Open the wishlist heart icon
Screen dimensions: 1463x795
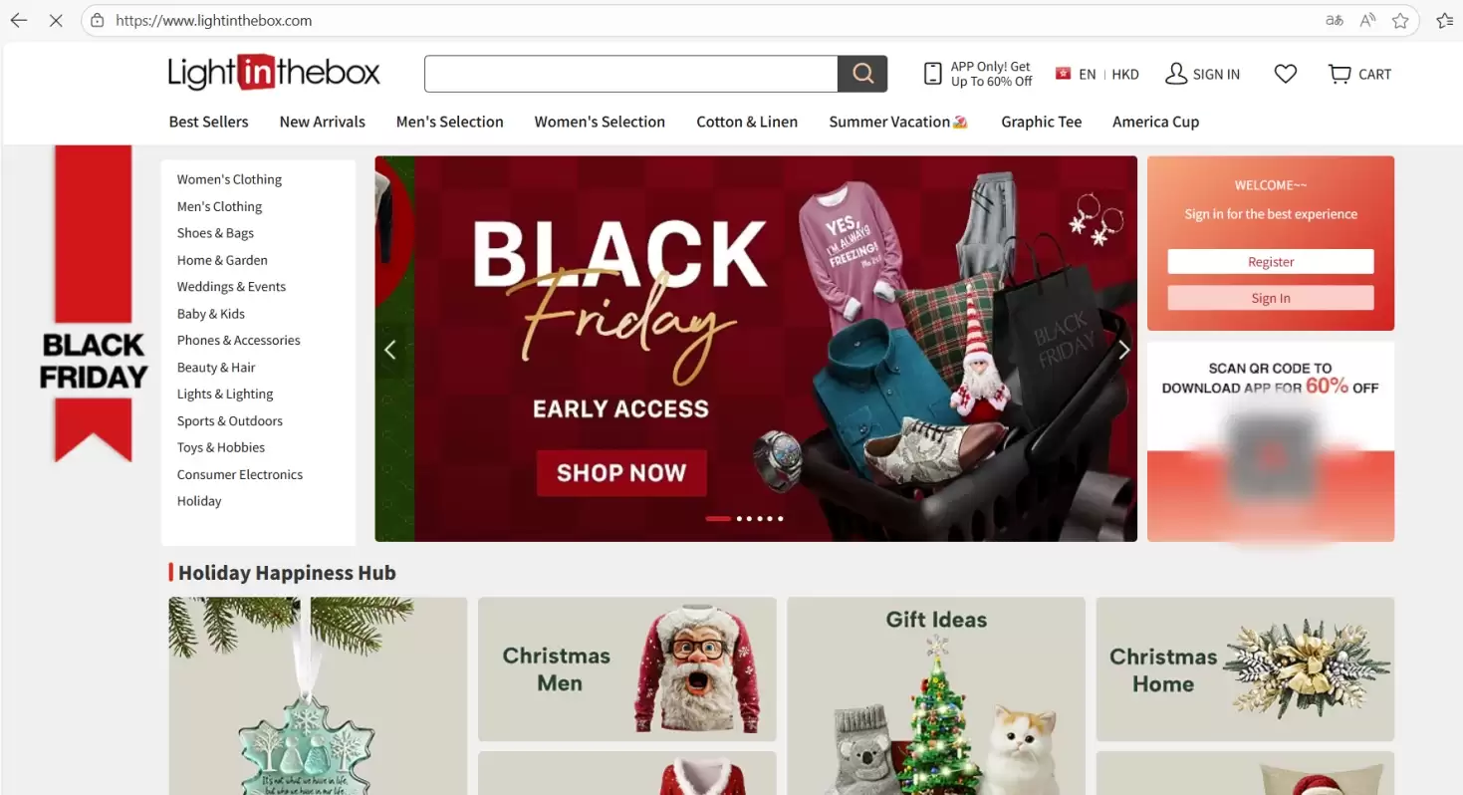pos(1286,74)
